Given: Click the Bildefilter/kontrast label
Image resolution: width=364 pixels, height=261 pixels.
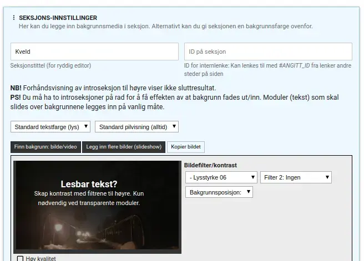Looking at the screenshot, I should 210,165.
